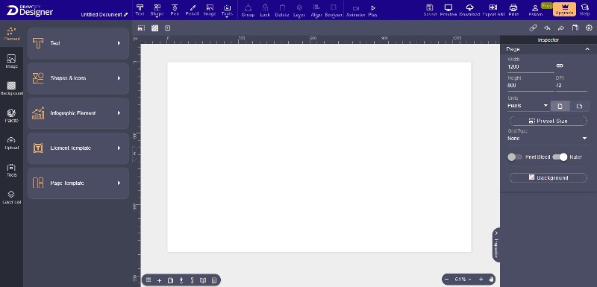Open the Tools menu in top toolbar
This screenshot has height=287, width=597.
(x=227, y=10)
